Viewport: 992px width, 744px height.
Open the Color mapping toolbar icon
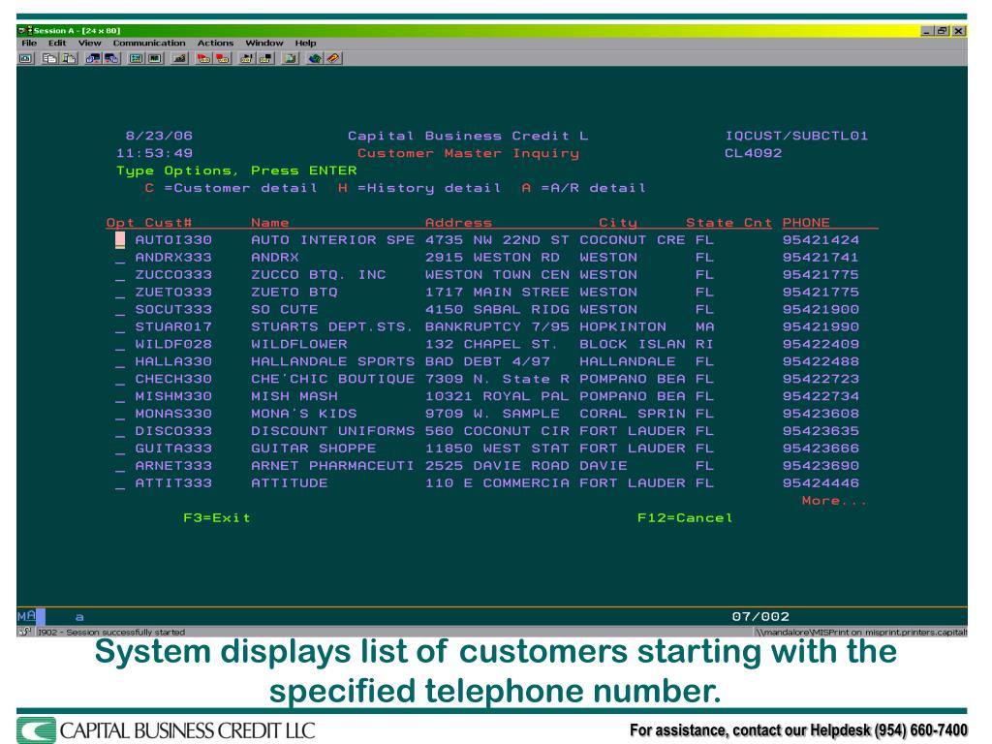click(155, 58)
